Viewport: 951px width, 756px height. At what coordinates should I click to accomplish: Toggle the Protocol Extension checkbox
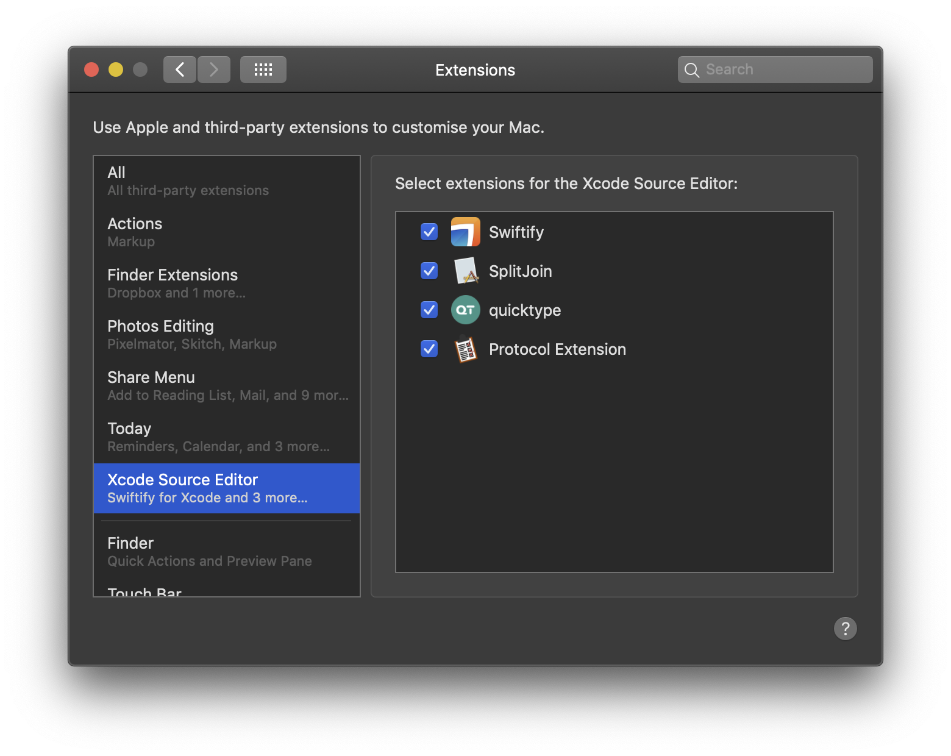[429, 349]
